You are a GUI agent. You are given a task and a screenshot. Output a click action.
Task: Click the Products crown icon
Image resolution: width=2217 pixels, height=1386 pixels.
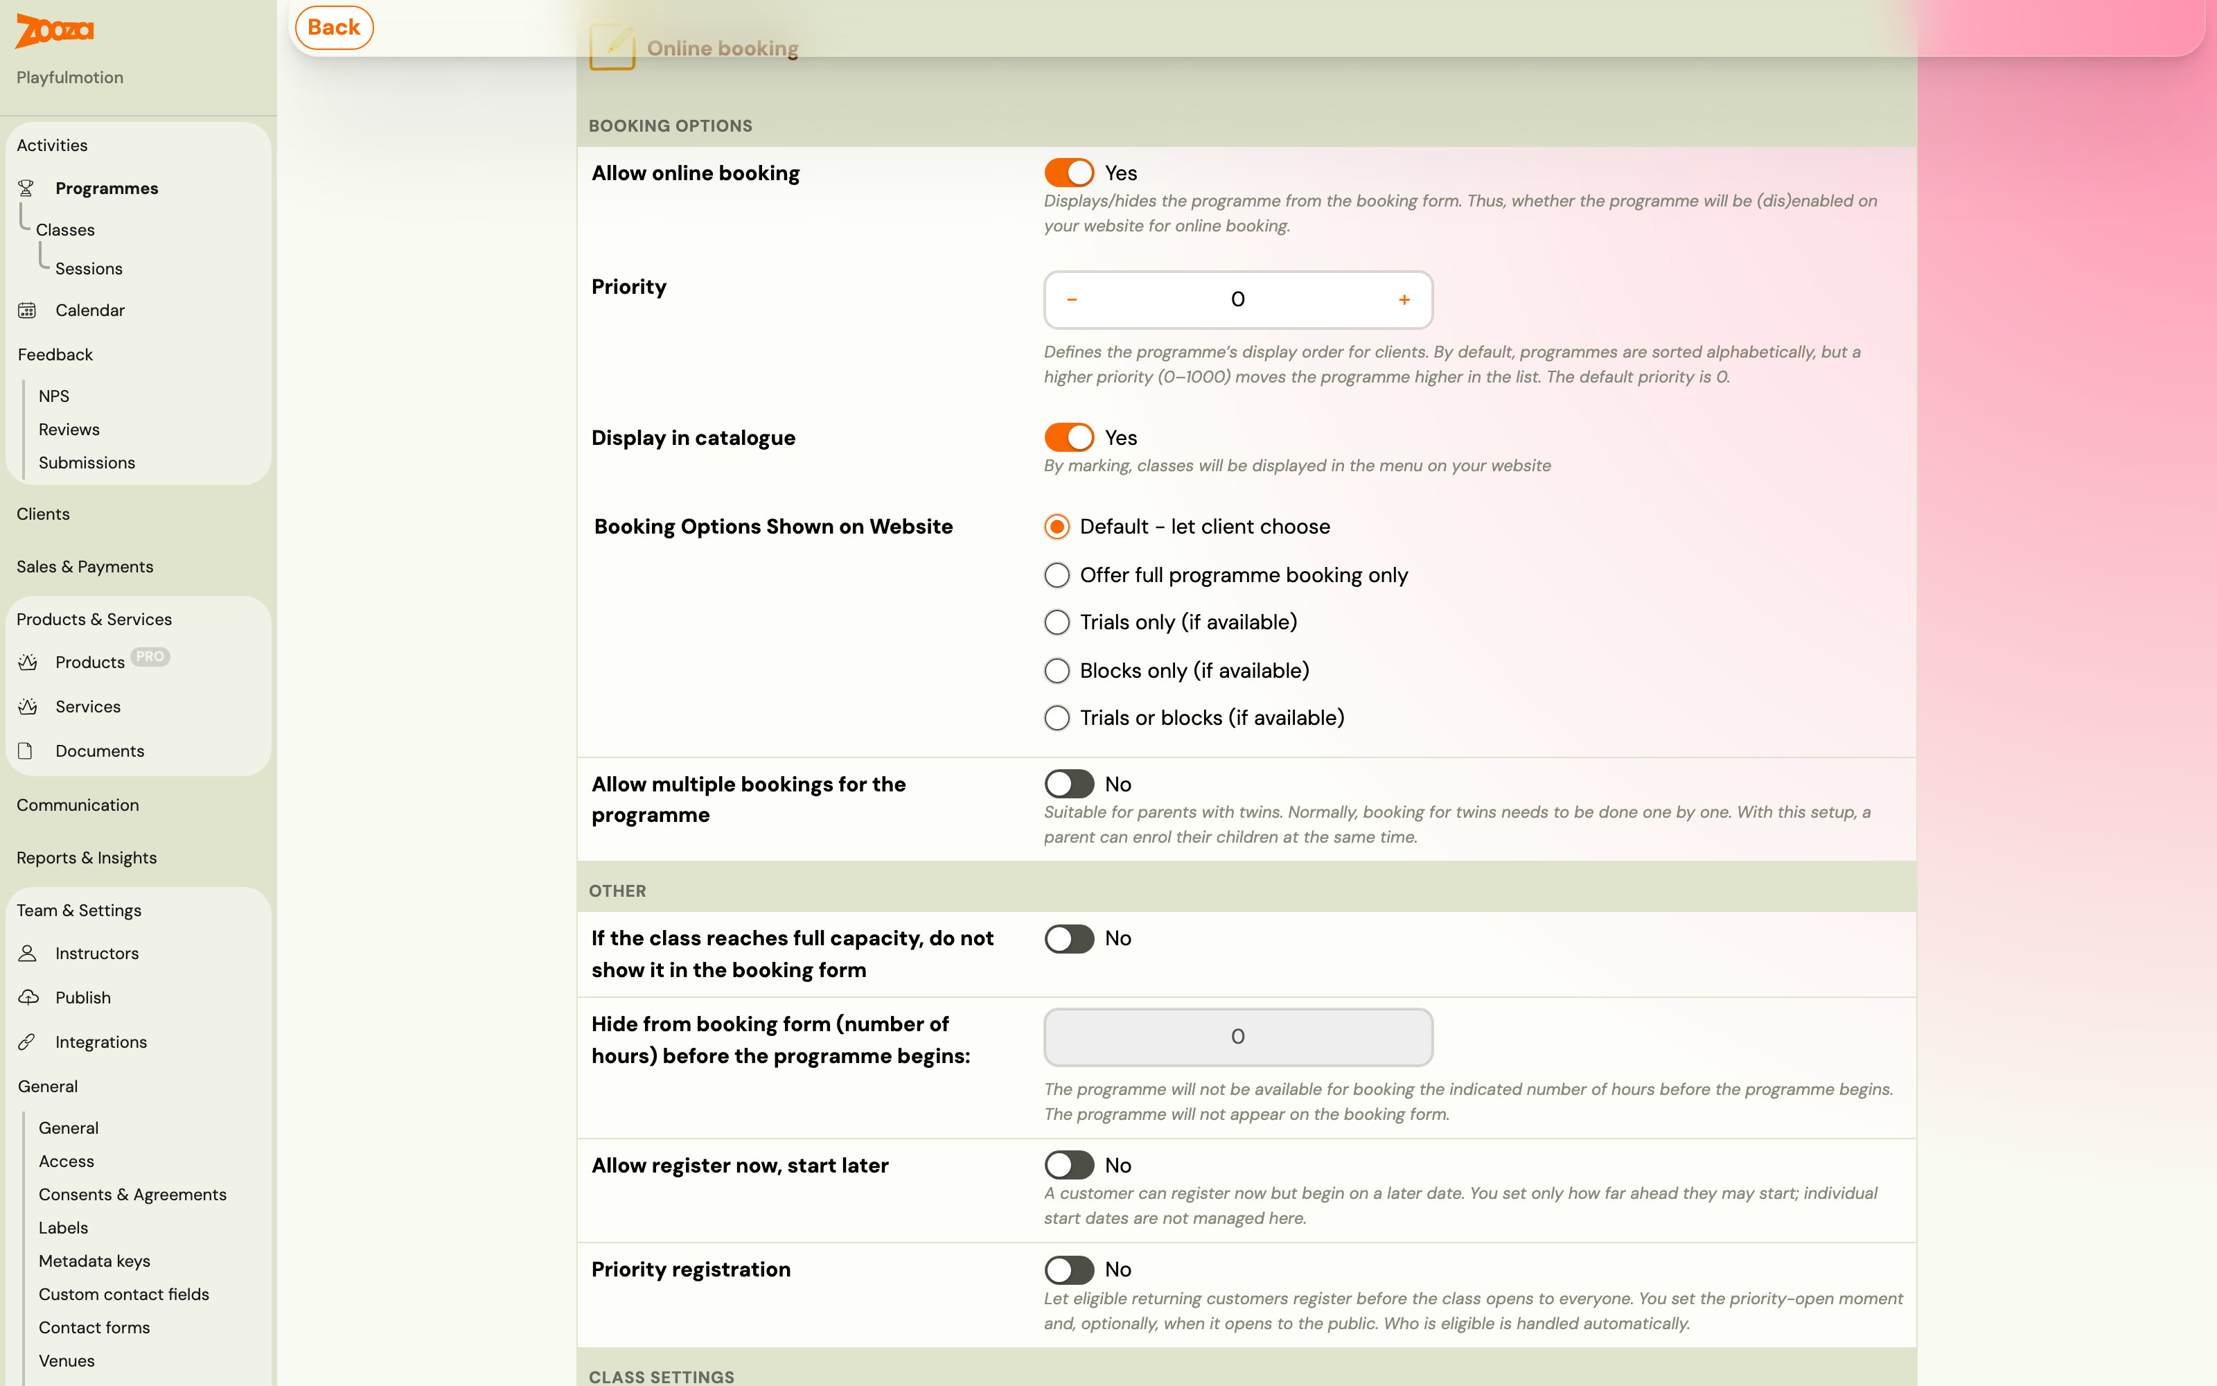click(28, 662)
